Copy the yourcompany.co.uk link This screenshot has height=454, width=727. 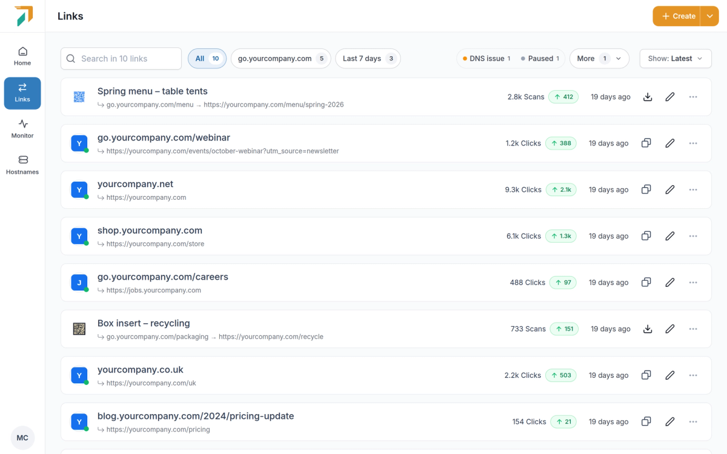tap(646, 375)
